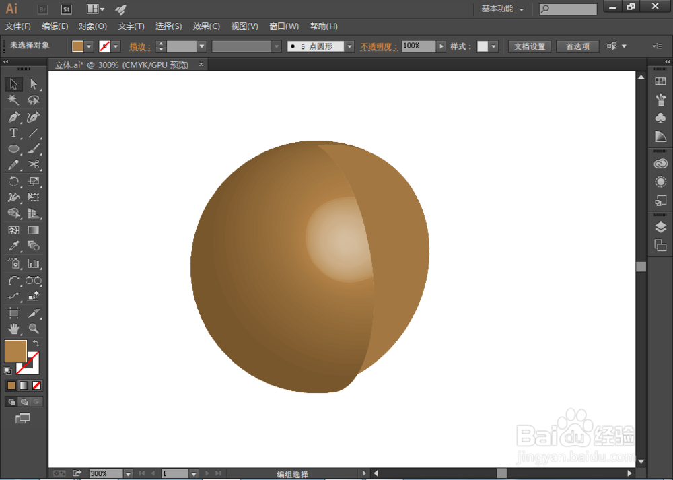The width and height of the screenshot is (673, 480).
Task: Select the Curvature tool
Action: click(34, 116)
